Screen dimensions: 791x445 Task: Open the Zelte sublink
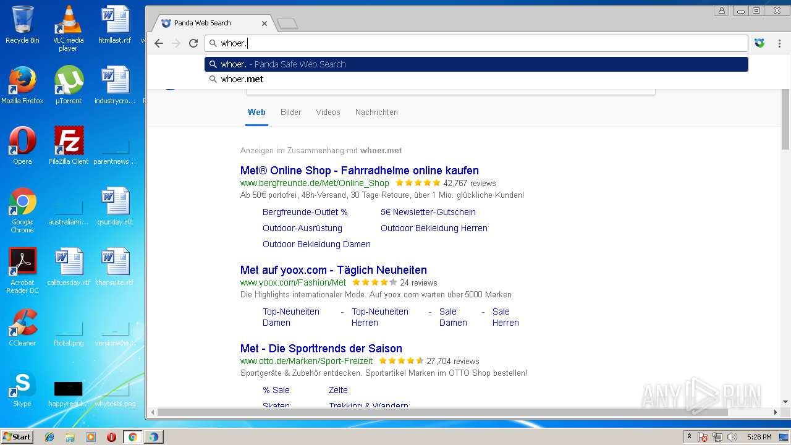(338, 390)
